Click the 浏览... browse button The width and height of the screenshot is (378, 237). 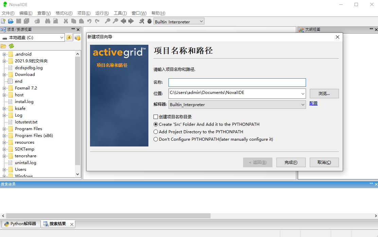tap(324, 94)
